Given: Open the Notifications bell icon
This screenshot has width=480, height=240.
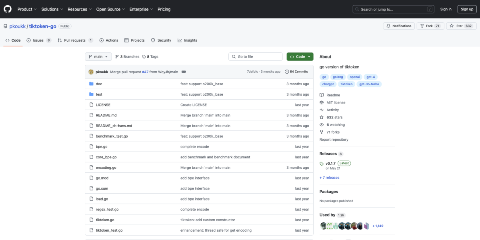Looking at the screenshot, I should 388,26.
